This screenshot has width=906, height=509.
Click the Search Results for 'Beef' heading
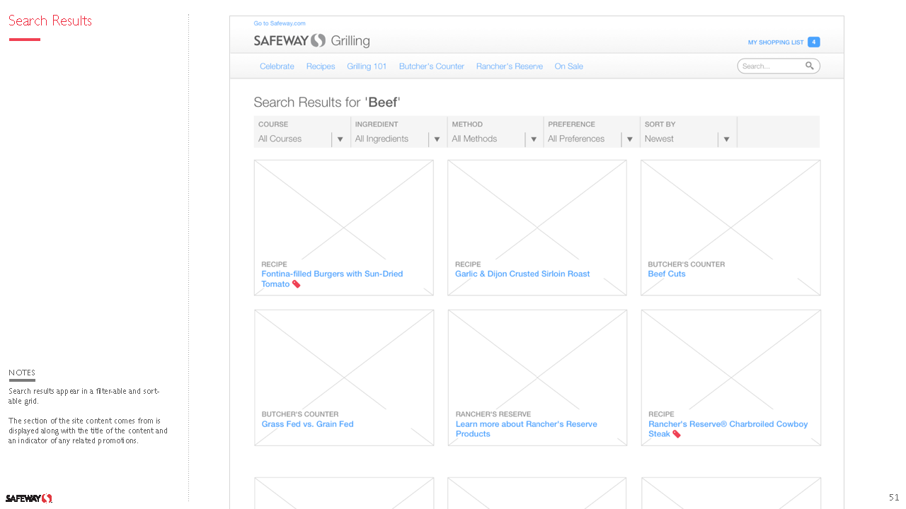pos(327,103)
